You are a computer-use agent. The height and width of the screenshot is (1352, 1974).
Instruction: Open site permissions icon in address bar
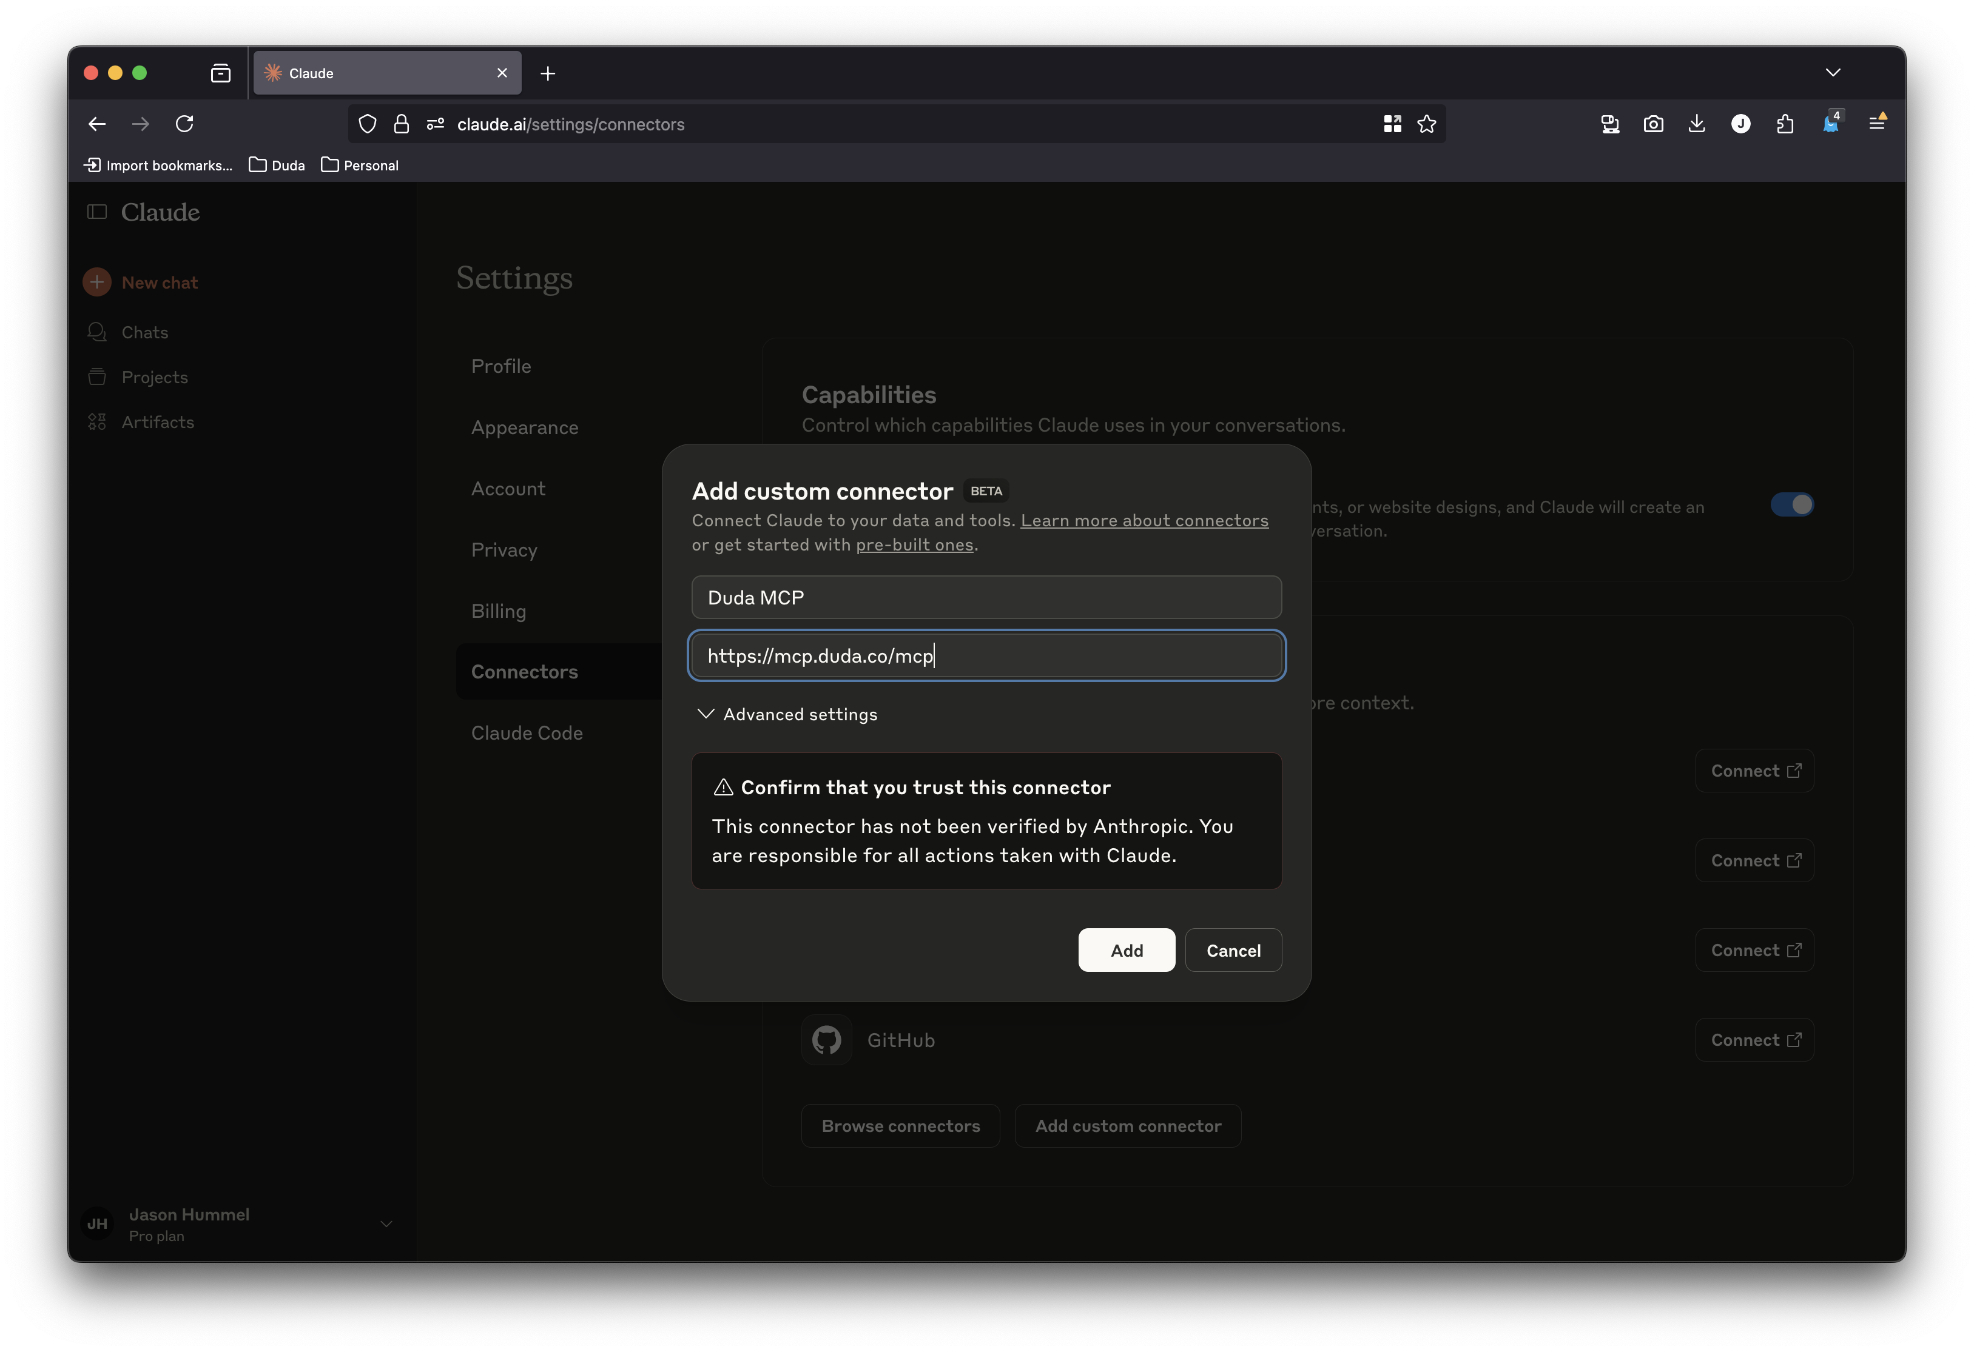[436, 124]
